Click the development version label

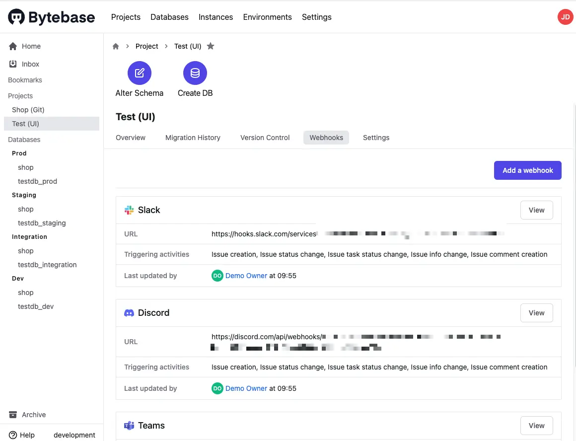click(74, 435)
